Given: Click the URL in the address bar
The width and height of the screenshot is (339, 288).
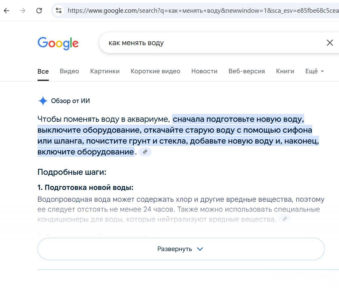Looking at the screenshot, I should (x=203, y=10).
